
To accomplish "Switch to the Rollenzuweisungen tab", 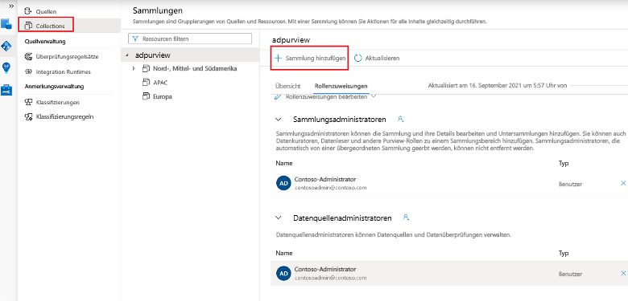I will (x=341, y=86).
